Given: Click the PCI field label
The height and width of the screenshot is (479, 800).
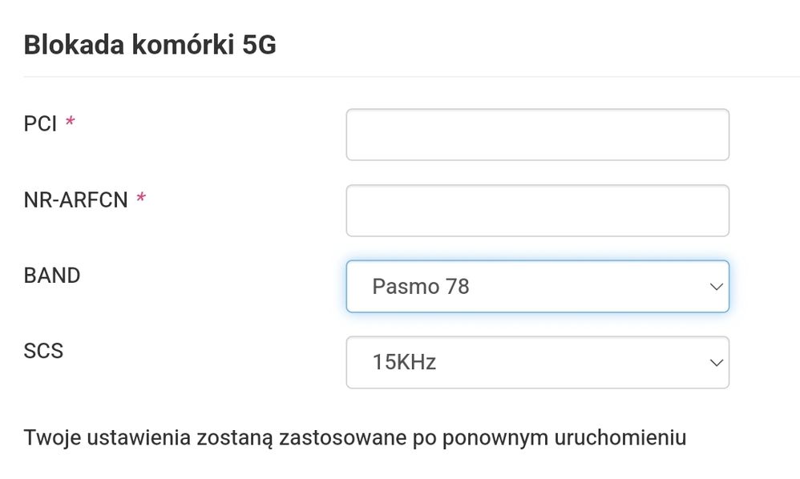Looking at the screenshot, I should click(40, 124).
